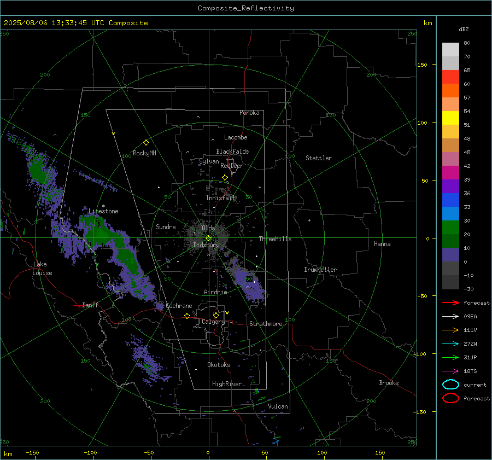This screenshot has height=460, width=492.
Task: Click the RockyMH label
Action: pos(144,153)
